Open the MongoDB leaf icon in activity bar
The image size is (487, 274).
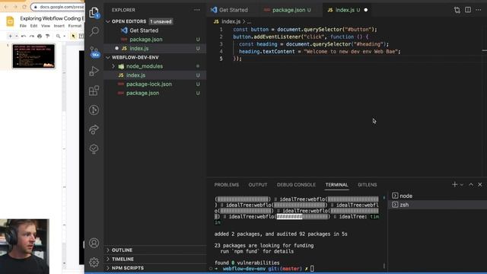94,149
